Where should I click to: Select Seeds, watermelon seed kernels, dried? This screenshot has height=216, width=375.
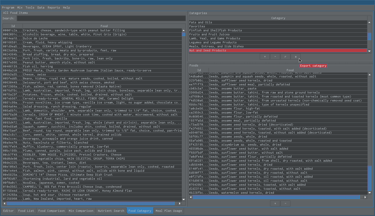click(x=278, y=193)
